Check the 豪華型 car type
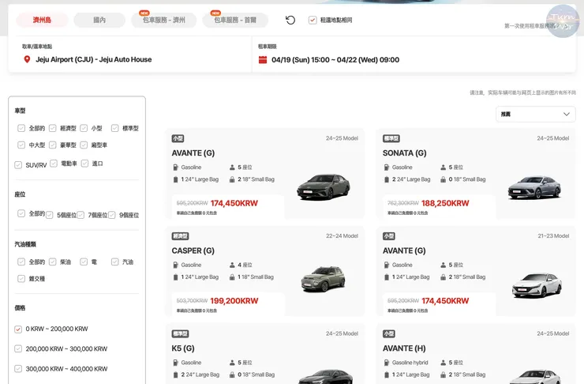584x384 pixels. click(53, 145)
